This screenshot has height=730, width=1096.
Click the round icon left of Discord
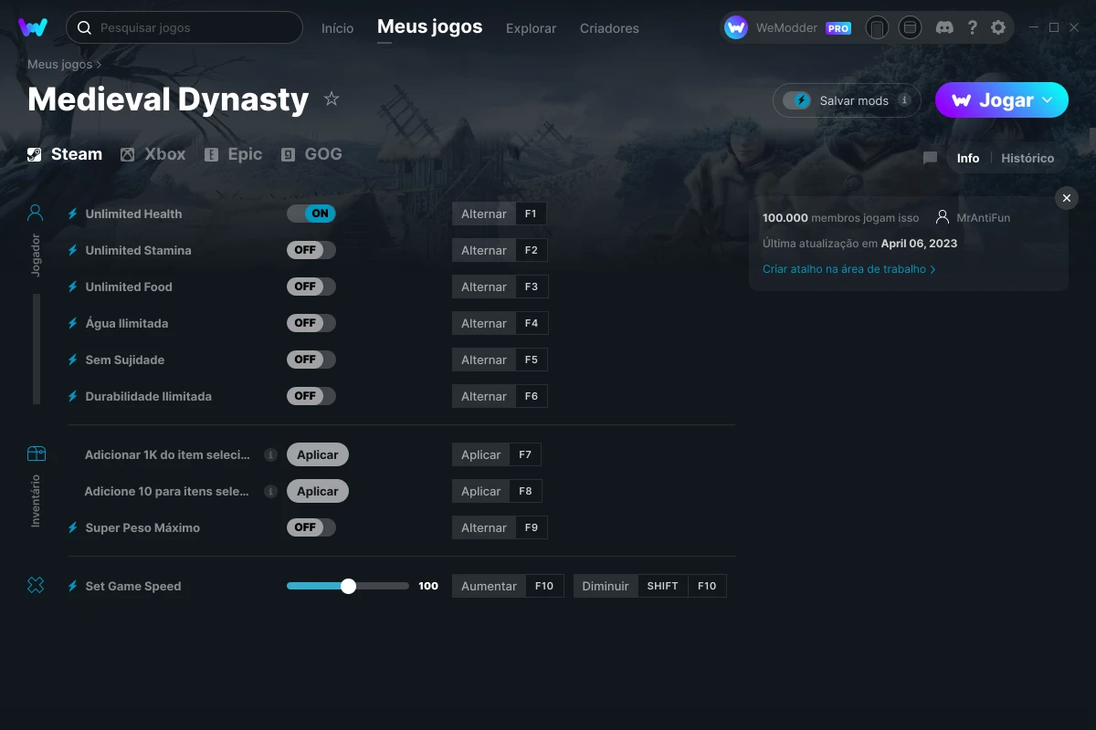910,27
